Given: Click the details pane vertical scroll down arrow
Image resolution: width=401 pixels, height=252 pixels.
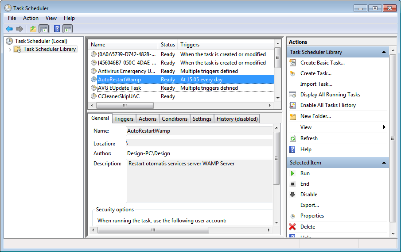Looking at the screenshot, I should (276, 223).
